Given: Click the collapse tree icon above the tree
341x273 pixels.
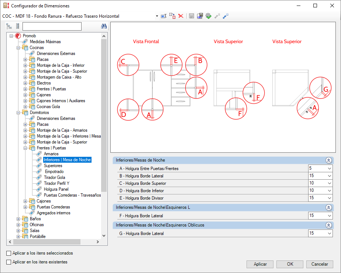Looking at the screenshot, I should click(x=18, y=26).
